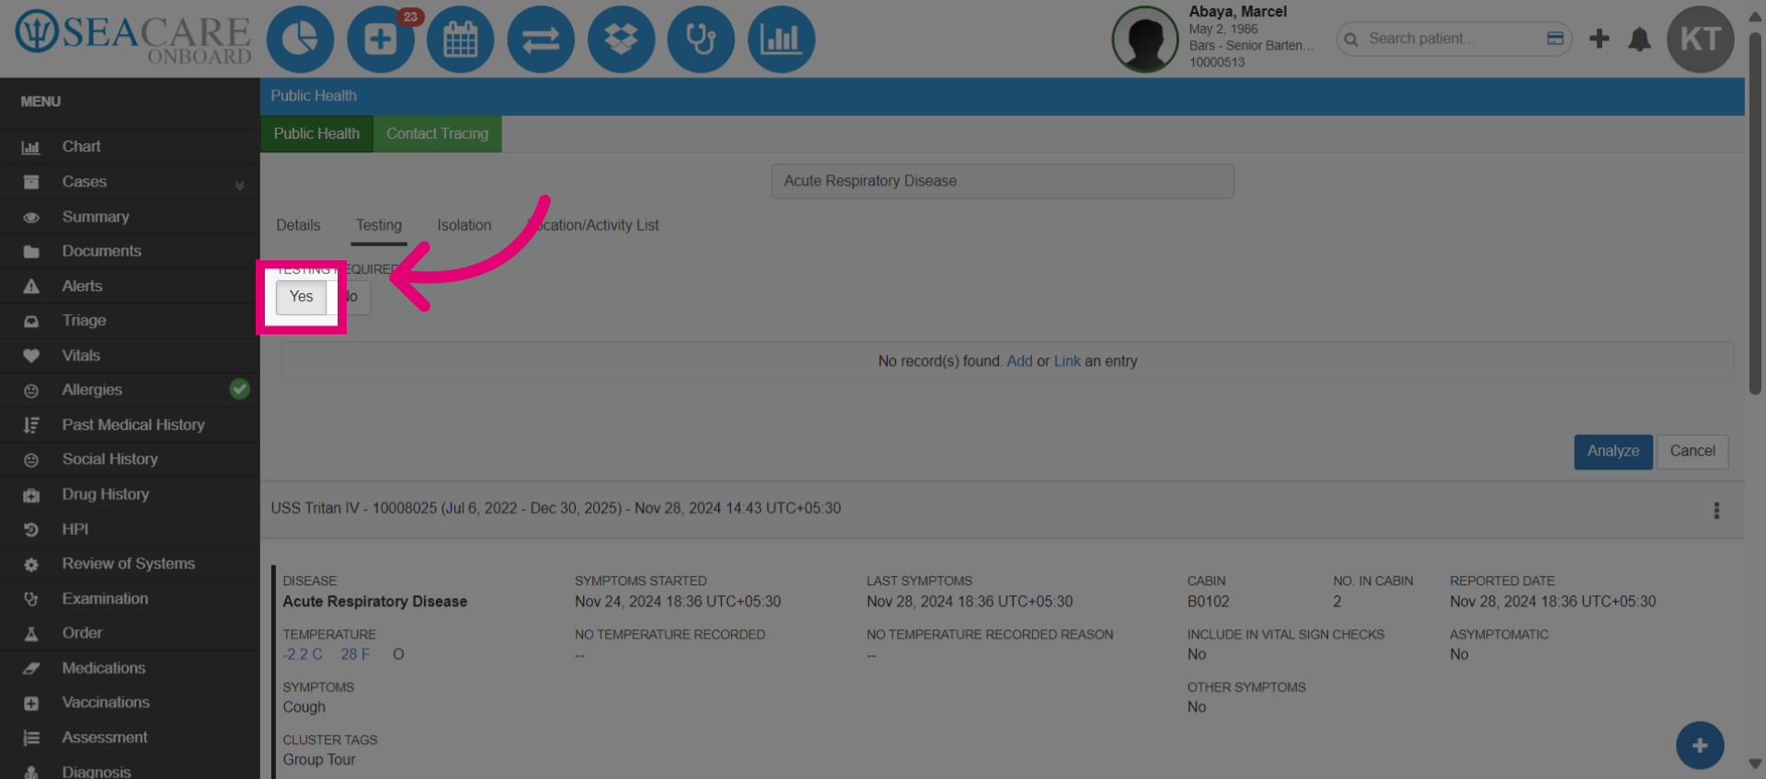
Task: Click the transfer arrows icon
Action: pos(541,40)
